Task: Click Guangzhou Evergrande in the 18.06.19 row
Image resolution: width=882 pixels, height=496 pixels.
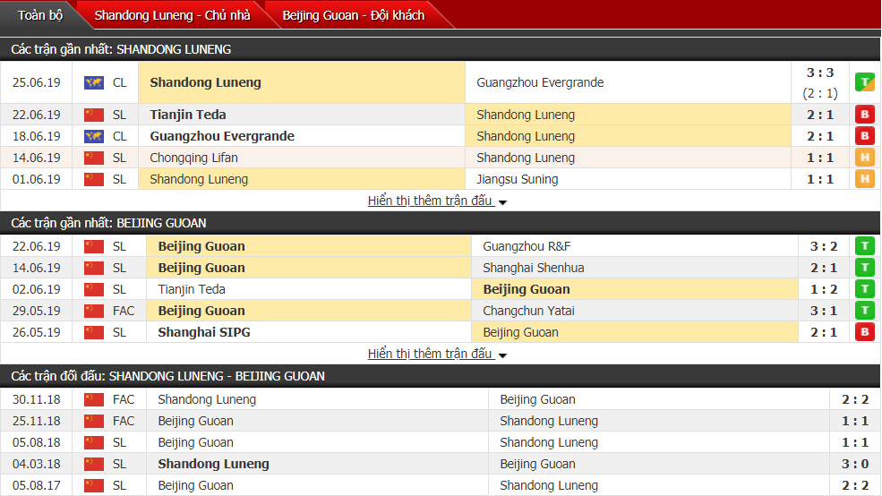Action: click(x=222, y=136)
